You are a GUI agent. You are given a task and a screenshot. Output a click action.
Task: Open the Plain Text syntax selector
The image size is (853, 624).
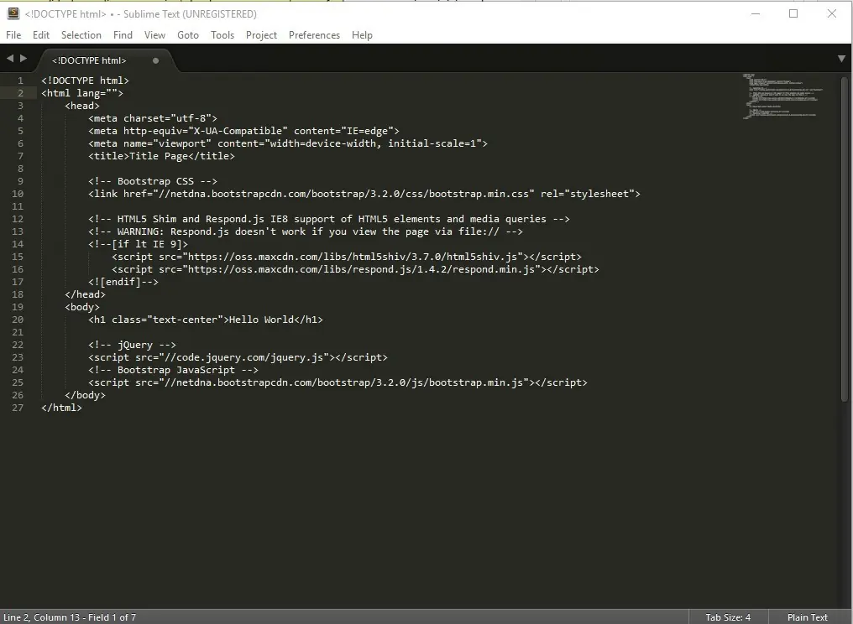808,617
